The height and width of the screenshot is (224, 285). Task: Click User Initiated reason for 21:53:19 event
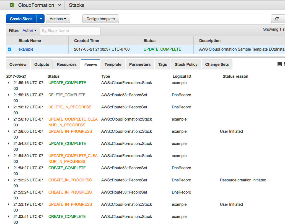231,204
